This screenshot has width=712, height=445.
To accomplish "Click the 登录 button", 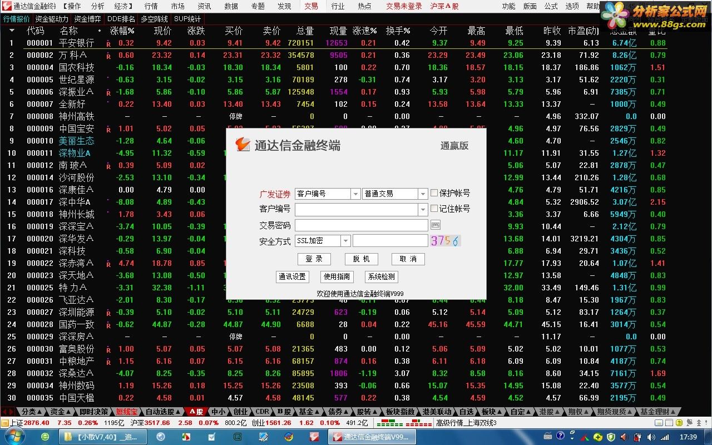I will click(x=314, y=259).
